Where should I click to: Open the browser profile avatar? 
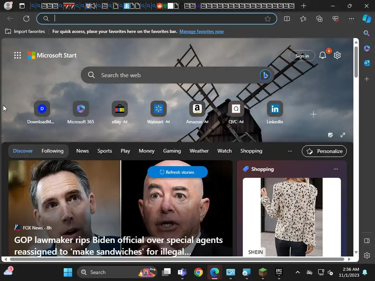tap(8, 6)
